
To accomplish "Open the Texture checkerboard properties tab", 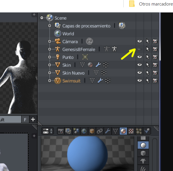I will pyautogui.click(x=131, y=131).
